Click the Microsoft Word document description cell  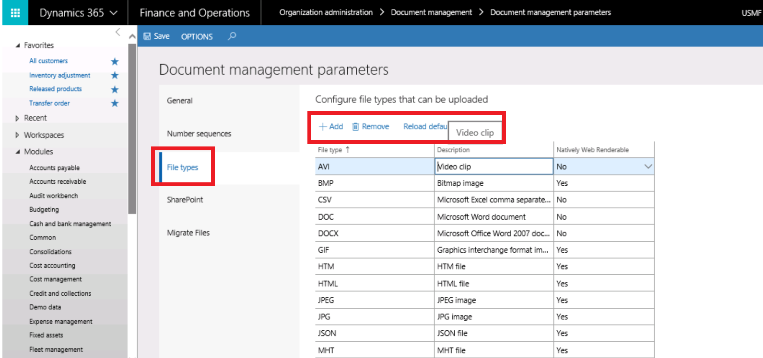coord(493,217)
